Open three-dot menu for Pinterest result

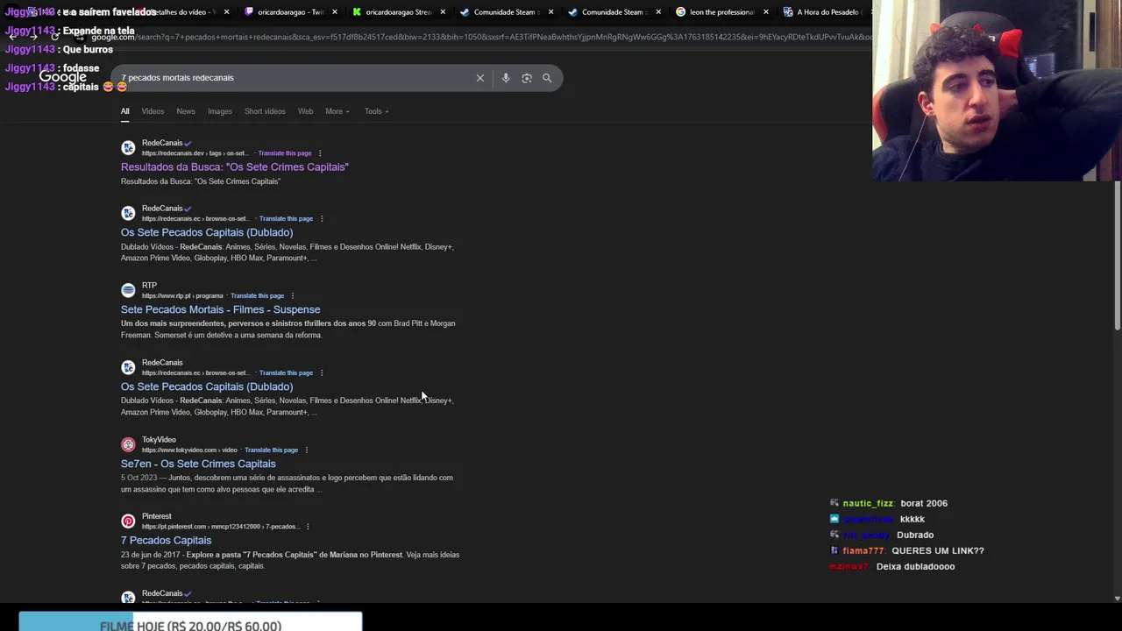[308, 527]
